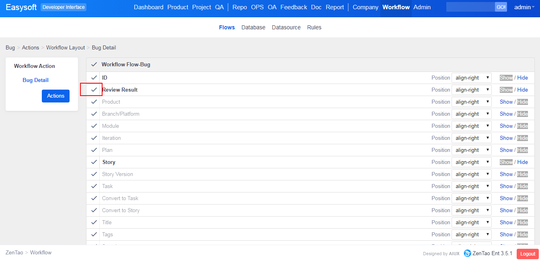540x260 pixels.
Task: Click the Logout button
Action: pyautogui.click(x=528, y=254)
